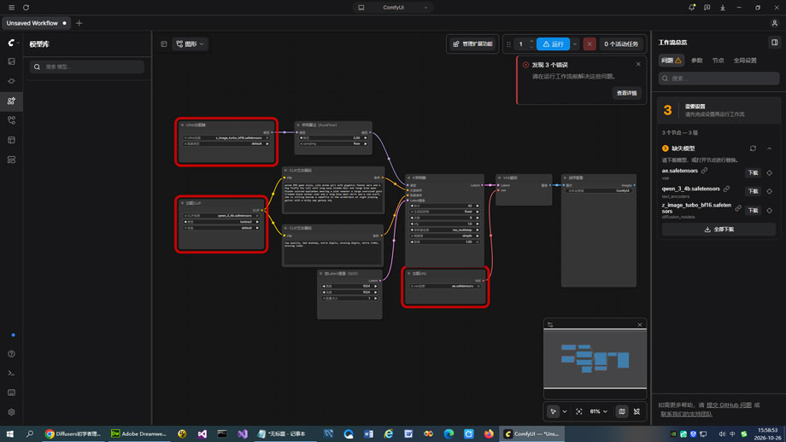
Task: Open the feedback chat icon
Action: pyautogui.click(x=707, y=8)
